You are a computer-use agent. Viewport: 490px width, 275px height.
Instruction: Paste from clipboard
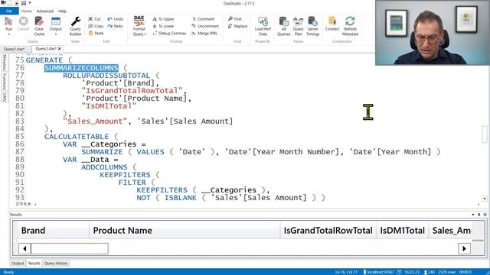click(96, 34)
